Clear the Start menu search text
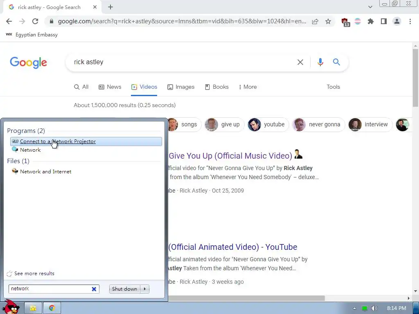 point(94,289)
